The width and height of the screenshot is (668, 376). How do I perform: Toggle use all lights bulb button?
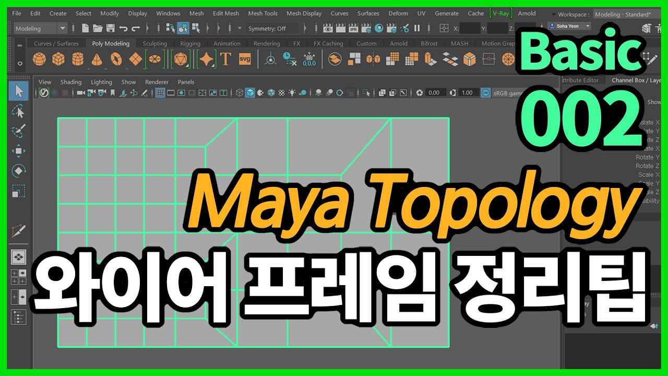[292, 93]
